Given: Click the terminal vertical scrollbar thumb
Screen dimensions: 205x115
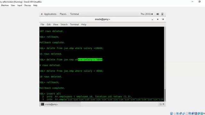Looking at the screenshot, I should (165, 95).
